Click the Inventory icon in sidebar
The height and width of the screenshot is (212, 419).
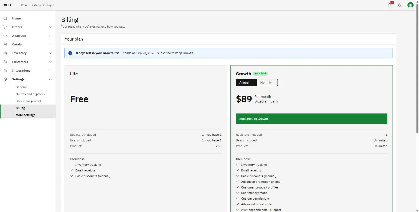(x=5, y=53)
